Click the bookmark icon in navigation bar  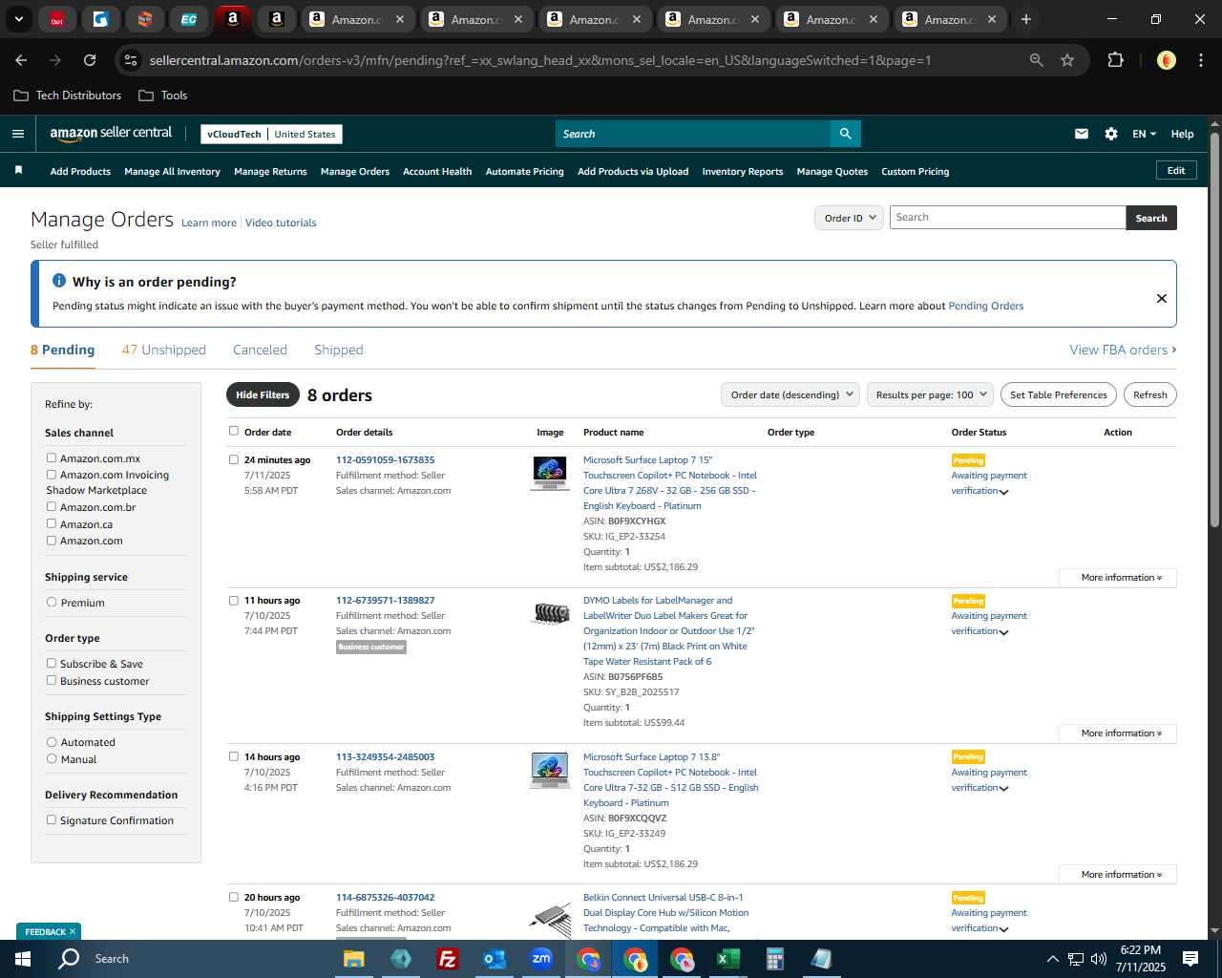tap(18, 170)
